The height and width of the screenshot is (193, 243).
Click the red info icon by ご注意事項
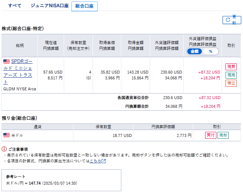(x=4, y=149)
